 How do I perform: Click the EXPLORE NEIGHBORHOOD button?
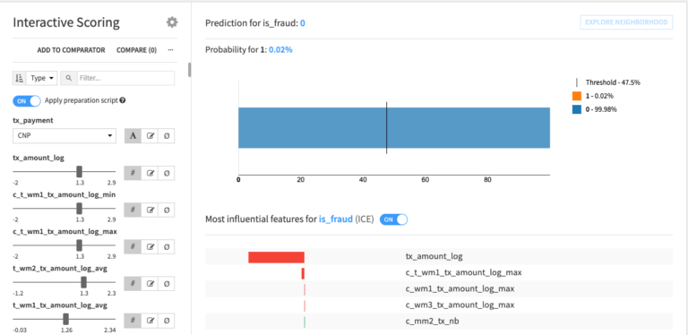(626, 22)
